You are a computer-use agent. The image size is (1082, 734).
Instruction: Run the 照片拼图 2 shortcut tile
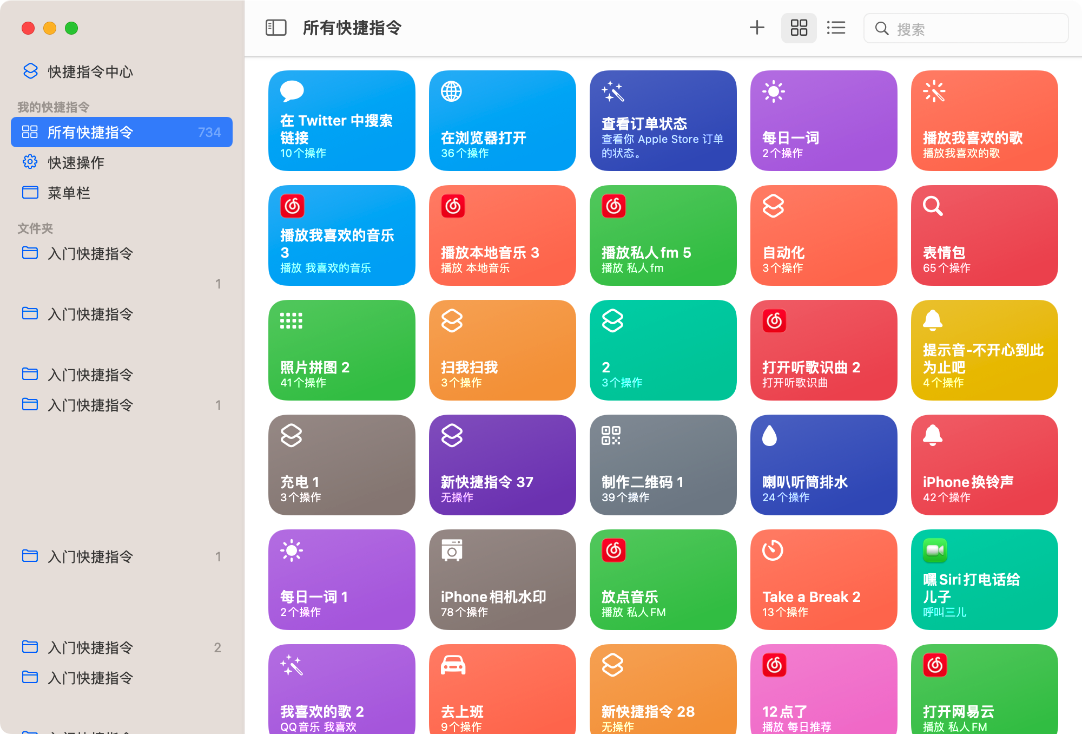[341, 350]
